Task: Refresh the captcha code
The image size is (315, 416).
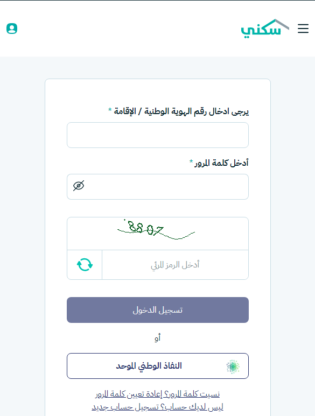Action: click(85, 265)
